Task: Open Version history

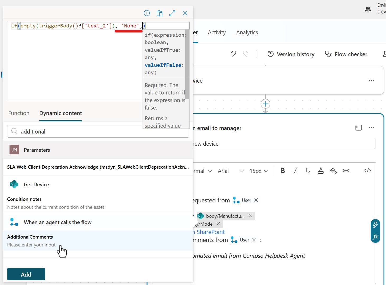Action: click(291, 54)
